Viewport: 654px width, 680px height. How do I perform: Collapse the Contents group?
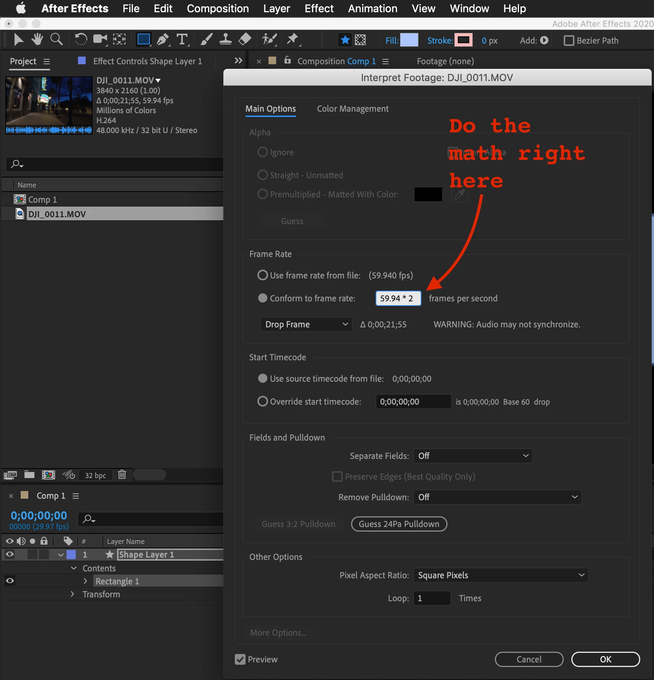[x=74, y=568]
